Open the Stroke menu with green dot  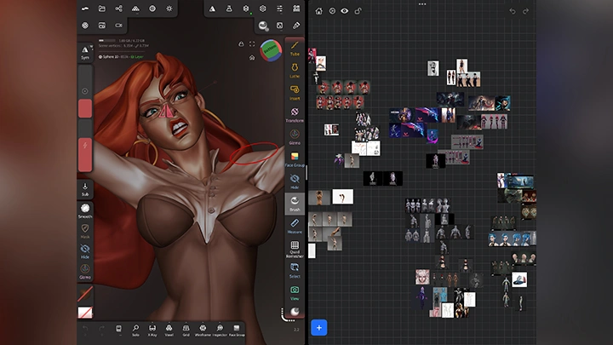pos(246,9)
